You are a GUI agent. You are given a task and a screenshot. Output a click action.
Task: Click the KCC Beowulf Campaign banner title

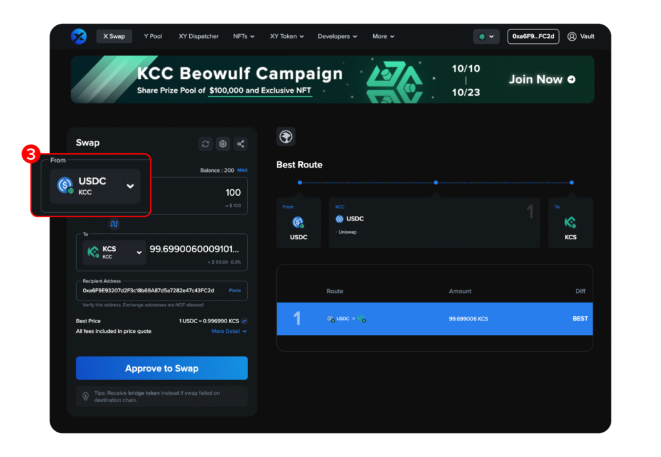click(240, 74)
